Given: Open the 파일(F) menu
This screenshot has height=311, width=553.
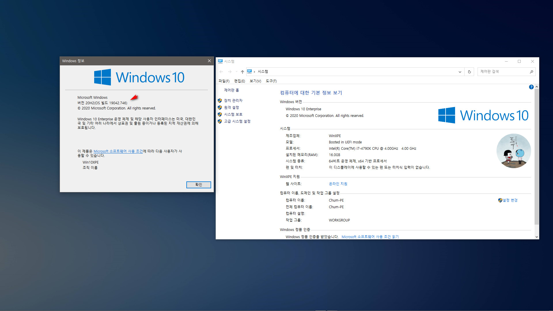Looking at the screenshot, I should tap(224, 81).
